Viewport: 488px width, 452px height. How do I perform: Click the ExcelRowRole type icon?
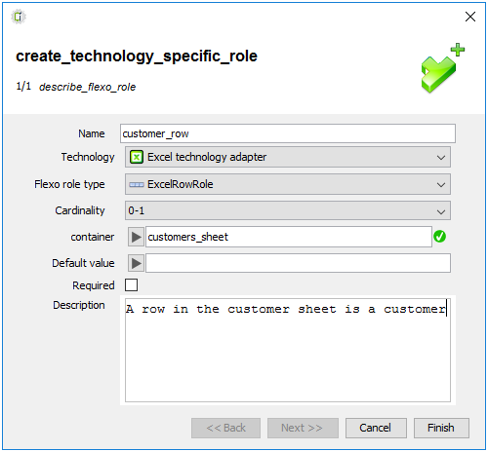(x=137, y=184)
